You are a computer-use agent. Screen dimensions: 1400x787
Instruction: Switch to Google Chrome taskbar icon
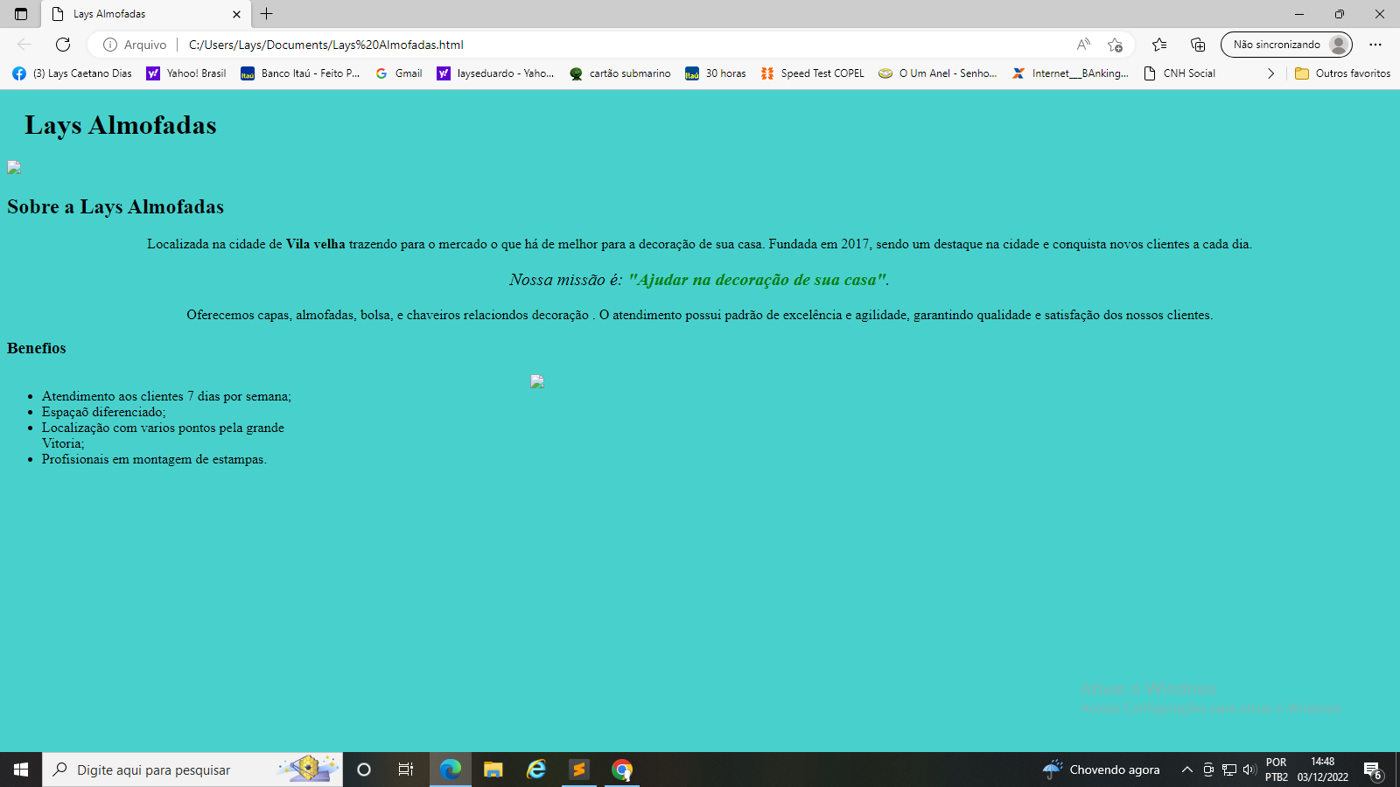[622, 770]
